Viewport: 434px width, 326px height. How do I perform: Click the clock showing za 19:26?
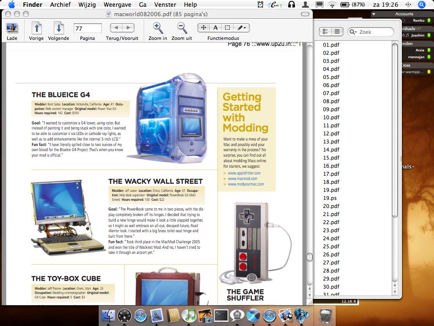pos(386,5)
